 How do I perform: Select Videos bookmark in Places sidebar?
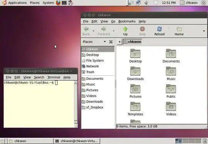(x=98, y=96)
